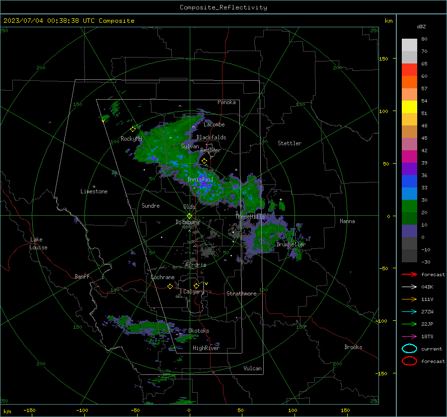Viewport: 447px width, 417px height.
Task: Click the yellow swatch between 54 and 51
Action: point(409,107)
